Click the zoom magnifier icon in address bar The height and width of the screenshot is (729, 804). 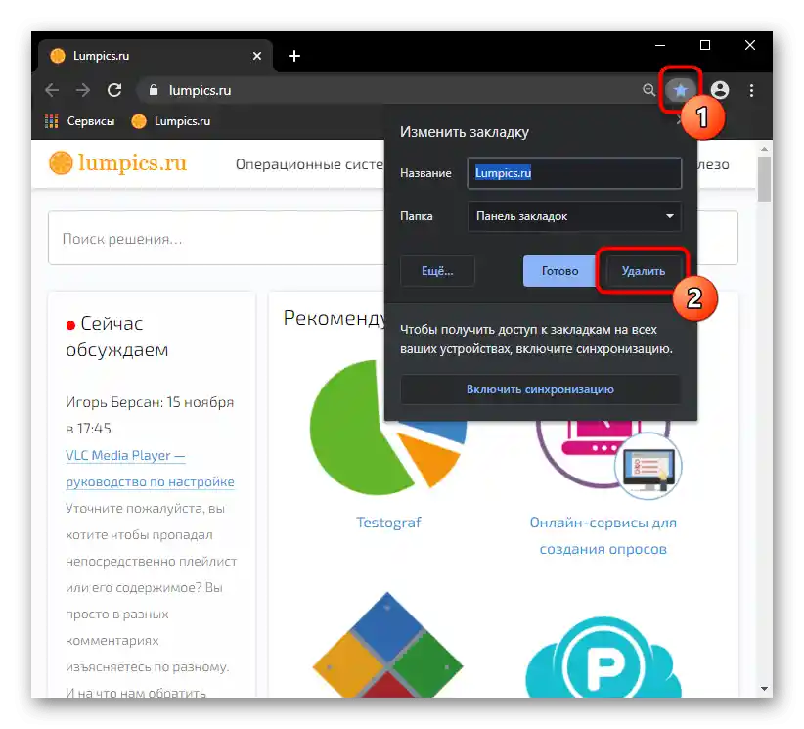[x=648, y=90]
